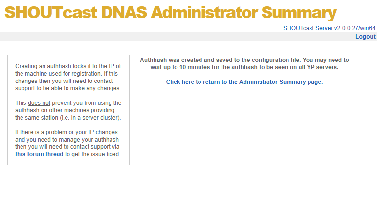Open the 'this forum thread' support link
Image resolution: width=377 pixels, height=204 pixels.
coord(39,154)
